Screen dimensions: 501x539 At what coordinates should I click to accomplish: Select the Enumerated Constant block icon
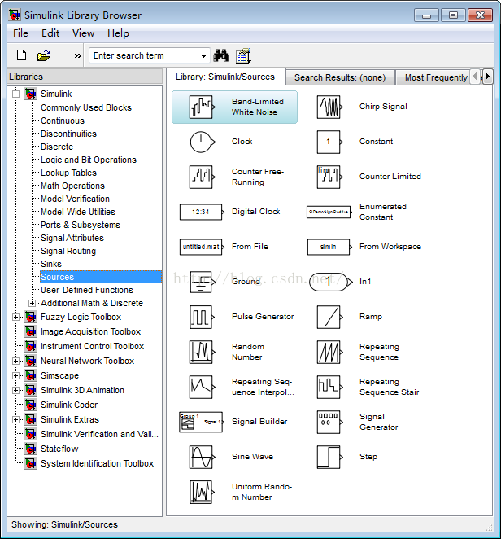(x=329, y=212)
